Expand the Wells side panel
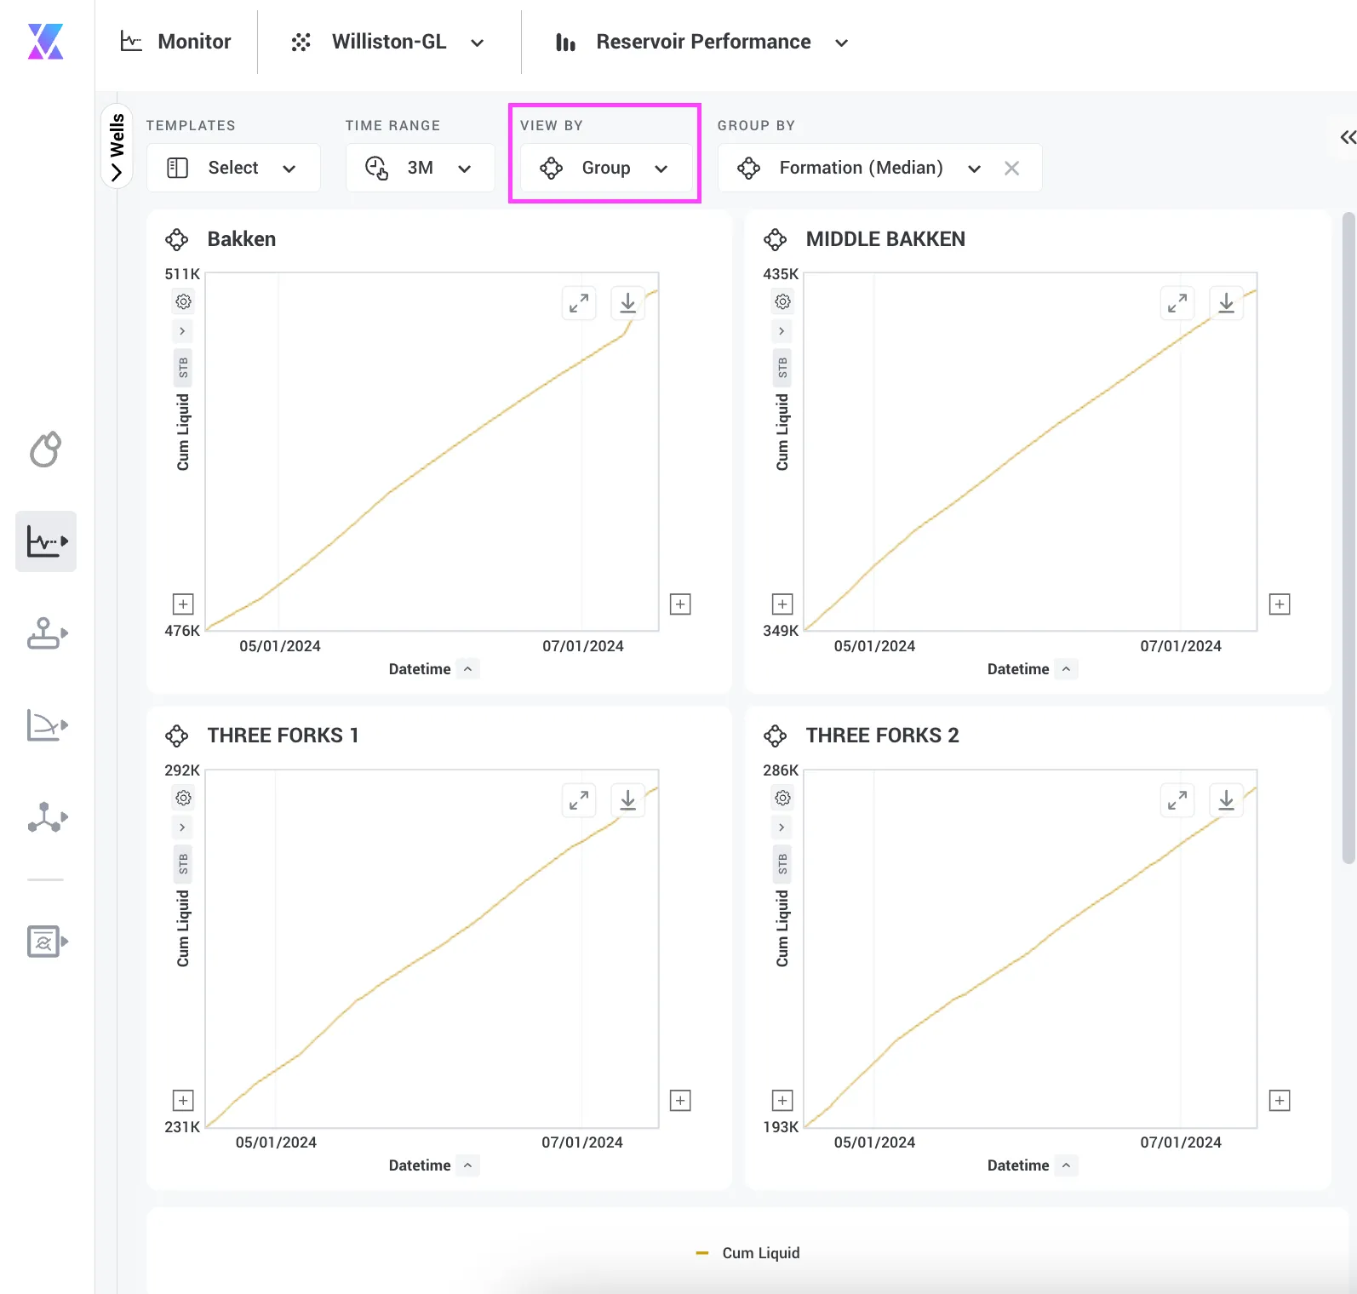The height and width of the screenshot is (1294, 1357). pyautogui.click(x=117, y=146)
